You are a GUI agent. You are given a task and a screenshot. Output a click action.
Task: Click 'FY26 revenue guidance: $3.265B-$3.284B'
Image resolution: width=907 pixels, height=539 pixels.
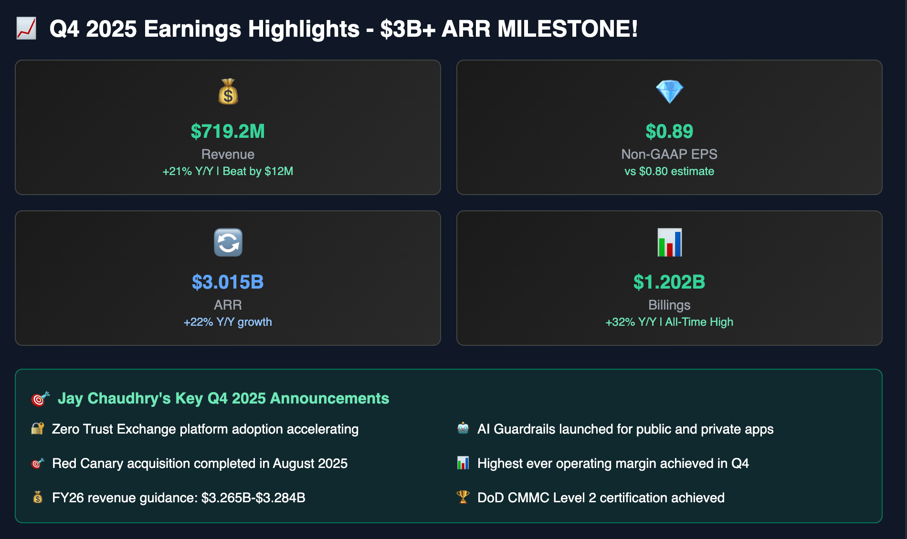point(179,498)
